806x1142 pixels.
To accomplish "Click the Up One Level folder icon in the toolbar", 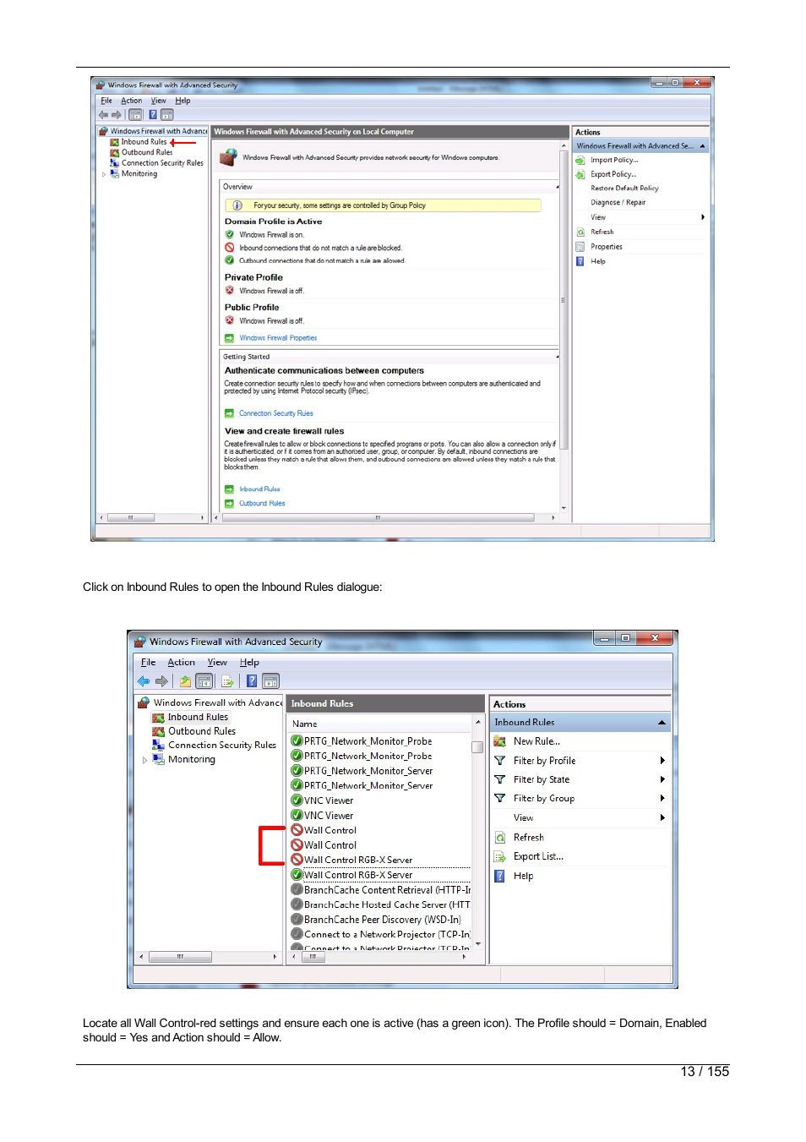I will point(185,681).
